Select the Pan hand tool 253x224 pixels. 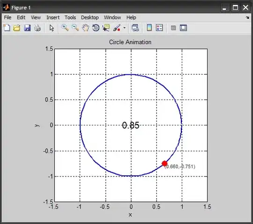pyautogui.click(x=86, y=28)
